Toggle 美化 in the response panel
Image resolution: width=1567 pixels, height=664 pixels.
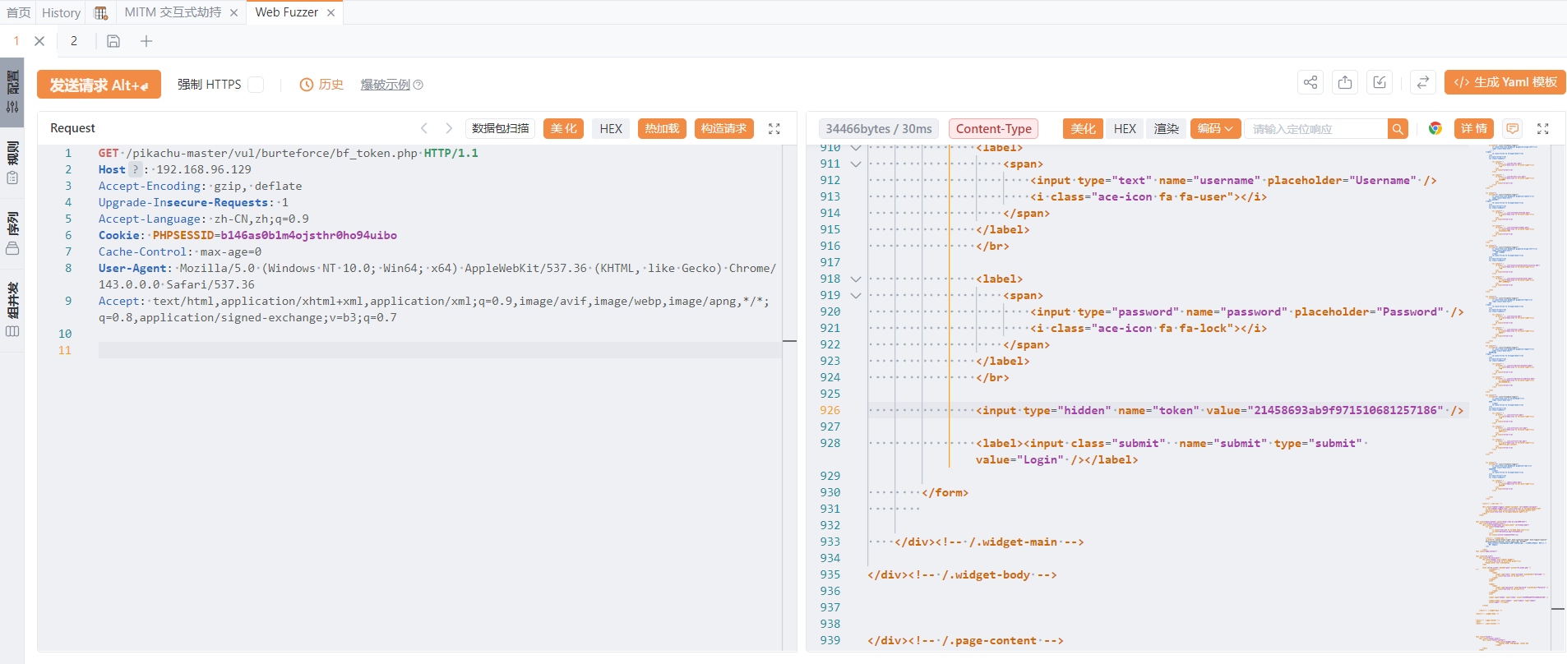pyautogui.click(x=1084, y=128)
